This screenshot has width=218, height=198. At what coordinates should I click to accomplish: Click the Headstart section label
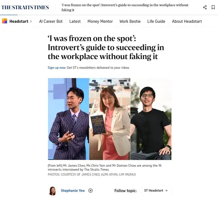coord(19,21)
